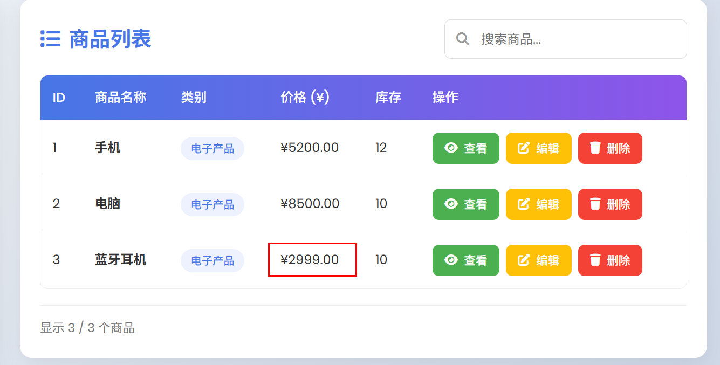Edit the 手机 row with 编辑

(539, 148)
